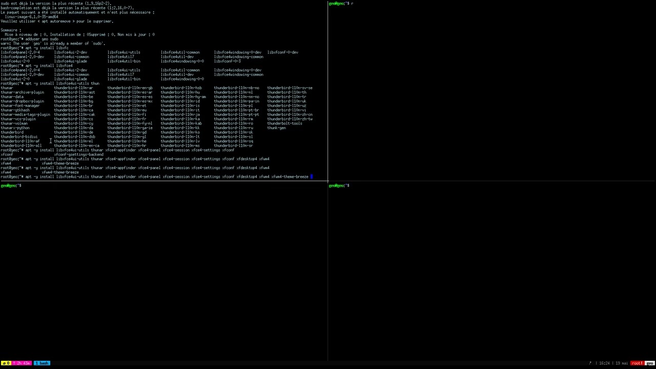Screen dimensions: 656x369
Task: Click the yellow tmux session 0 indicator
Action: coord(6,363)
